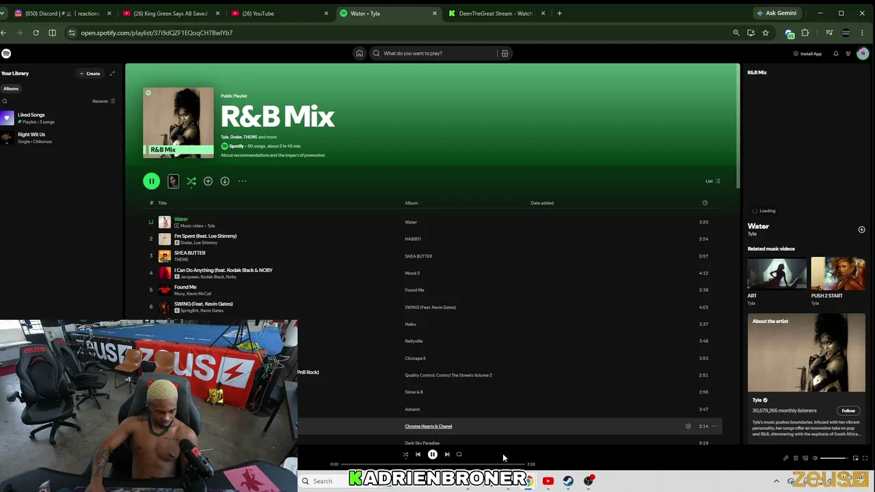Click Ask Gemini button
875x492 pixels.
click(776, 13)
